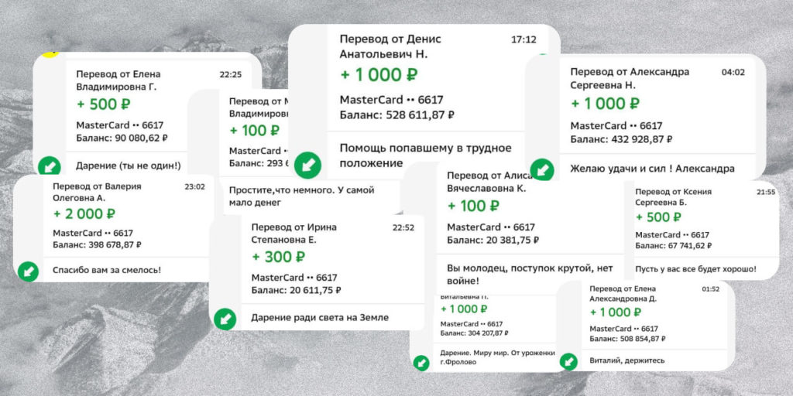Image resolution: width=793 pixels, height=396 pixels.
Task: Click the 04:02 timestamp on Александра's transfer
Action: click(x=733, y=72)
